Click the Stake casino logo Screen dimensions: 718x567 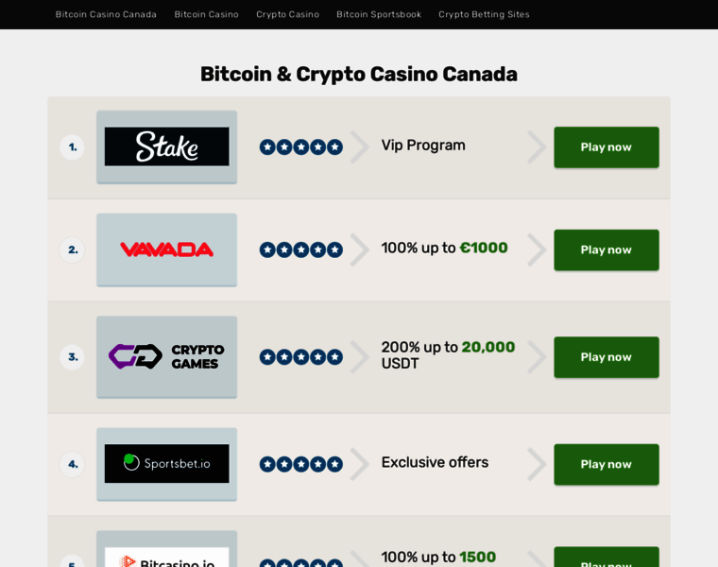tap(166, 146)
